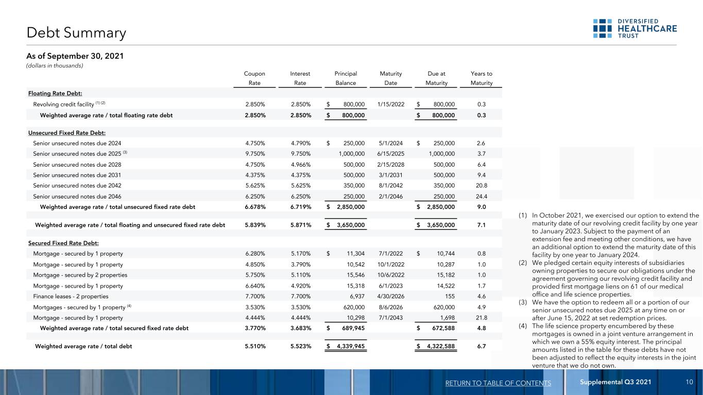
Task: Click page number 10 in the footer
Action: [689, 382]
